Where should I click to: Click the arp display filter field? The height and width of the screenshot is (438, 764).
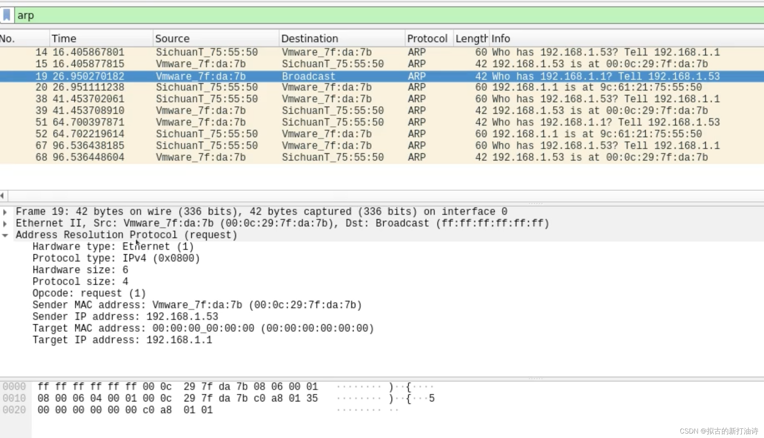[389, 15]
